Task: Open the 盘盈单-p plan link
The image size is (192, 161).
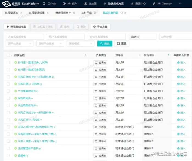Action: click(x=23, y=156)
